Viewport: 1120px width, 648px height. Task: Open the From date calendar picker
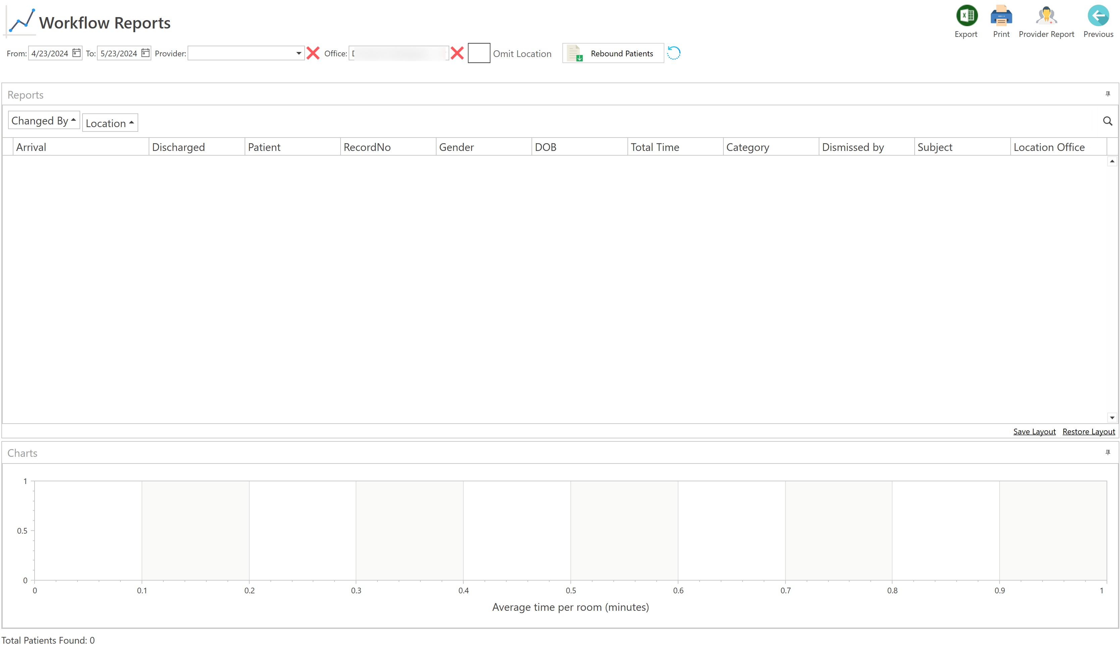click(x=77, y=53)
